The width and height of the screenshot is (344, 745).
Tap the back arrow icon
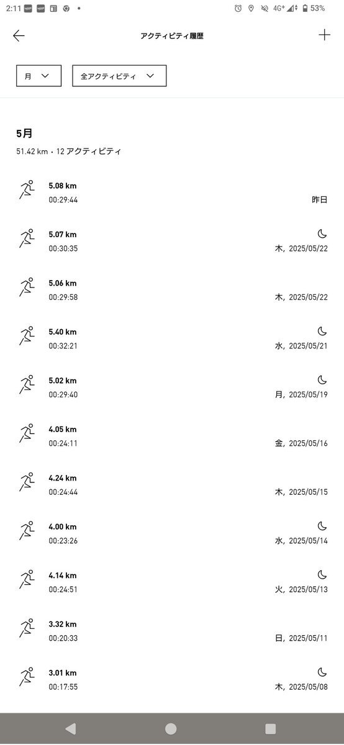point(19,35)
